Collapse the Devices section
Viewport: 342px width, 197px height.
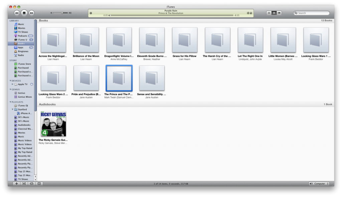(10, 81)
